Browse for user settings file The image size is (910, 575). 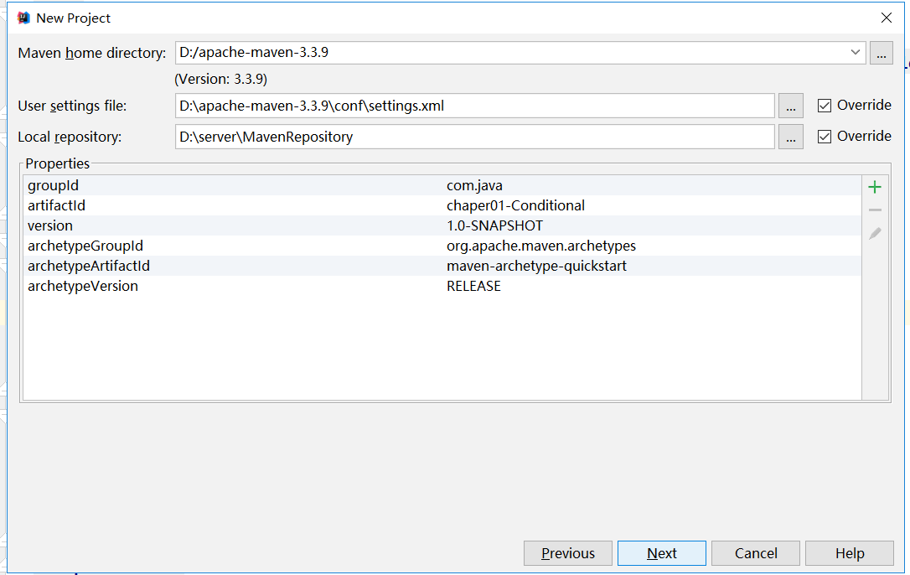coord(790,106)
